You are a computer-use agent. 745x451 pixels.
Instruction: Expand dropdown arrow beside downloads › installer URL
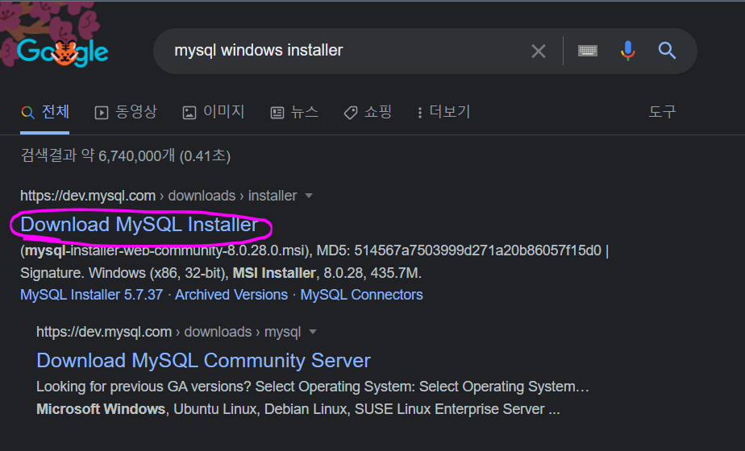coord(309,196)
